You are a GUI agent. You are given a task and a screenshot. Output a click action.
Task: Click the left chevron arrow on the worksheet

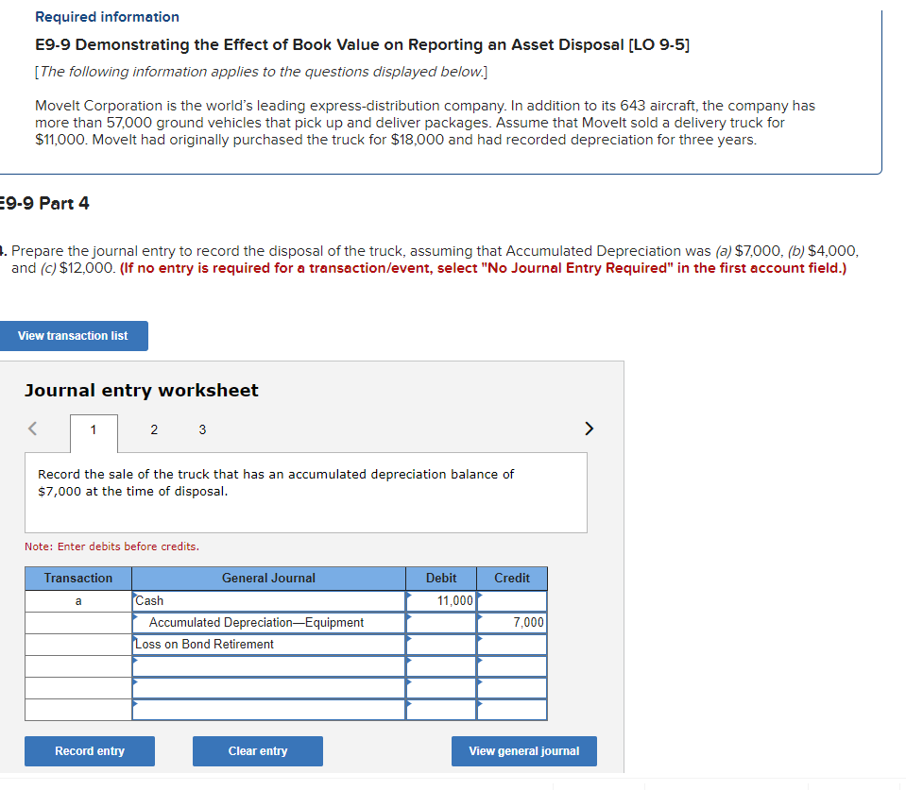click(x=32, y=429)
